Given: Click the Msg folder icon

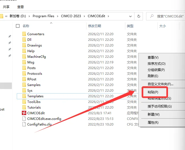Looking at the screenshot, I should coord(24,62).
